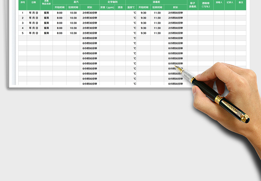
Task: Click the 蒸汽 merged header cell
Action: pyautogui.click(x=76, y=2)
